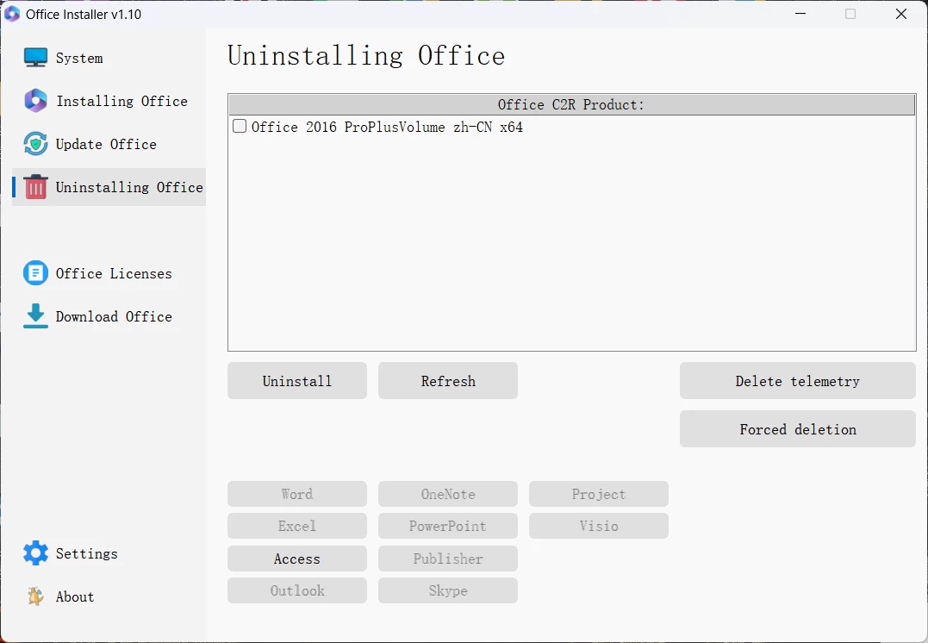The image size is (928, 643).
Task: Minimize the Office Installer window
Action: tap(800, 14)
